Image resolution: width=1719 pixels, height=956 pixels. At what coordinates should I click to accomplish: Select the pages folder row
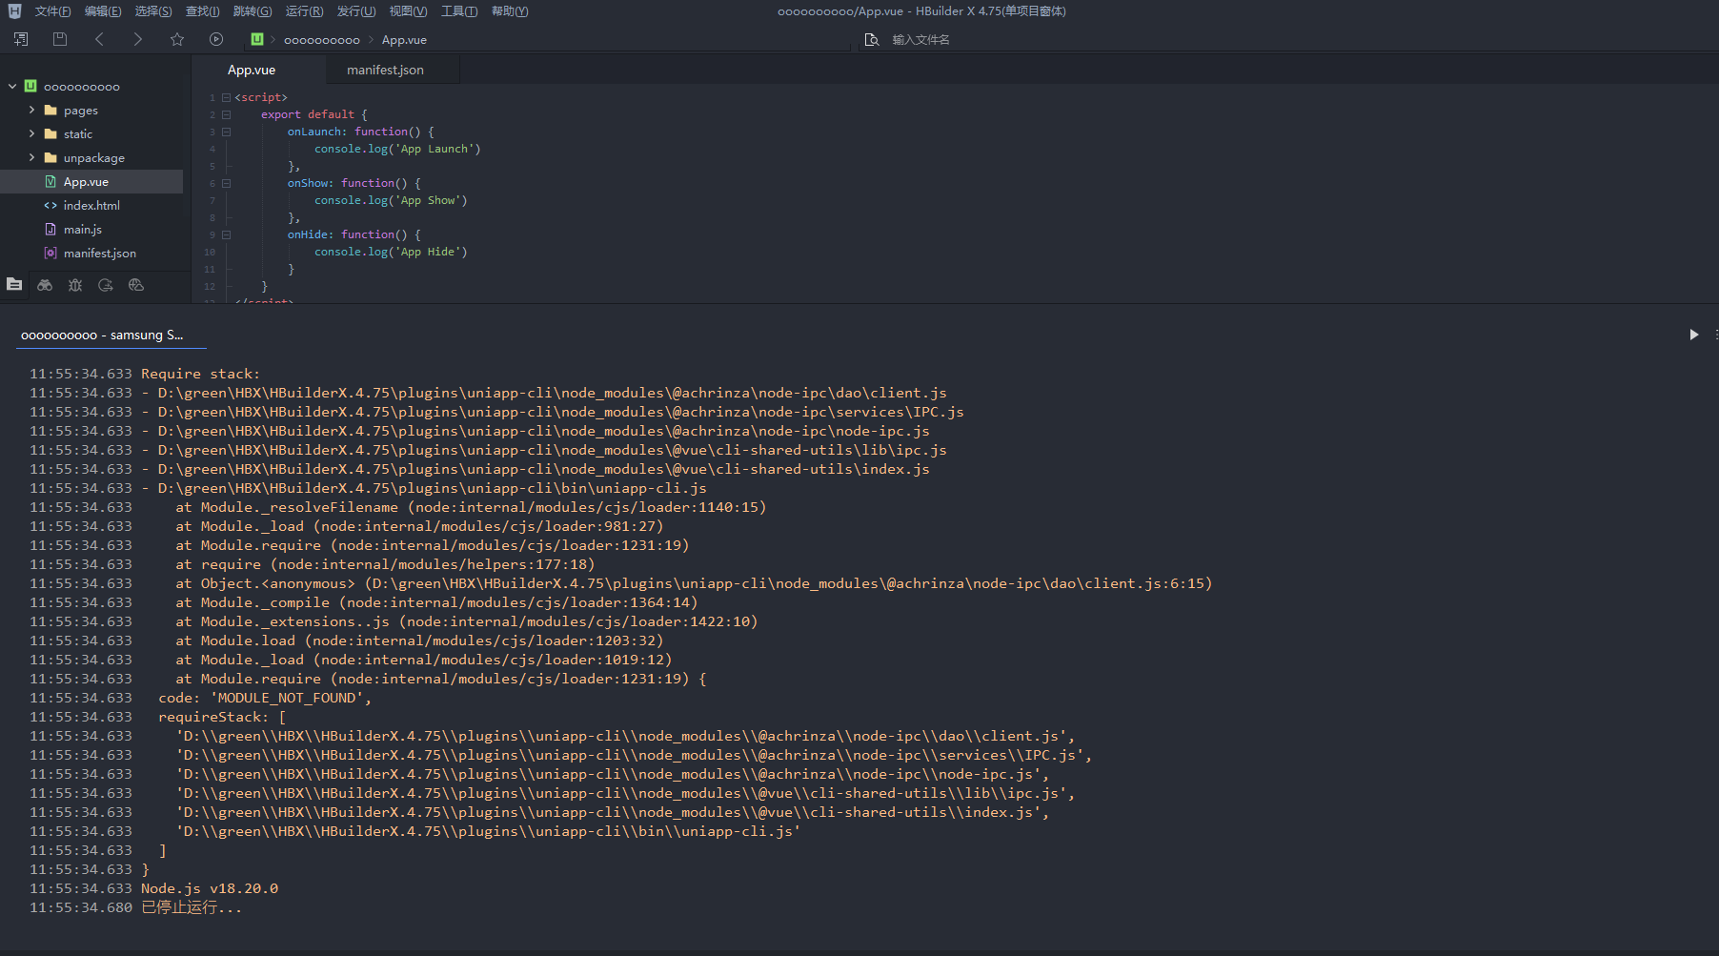point(91,110)
